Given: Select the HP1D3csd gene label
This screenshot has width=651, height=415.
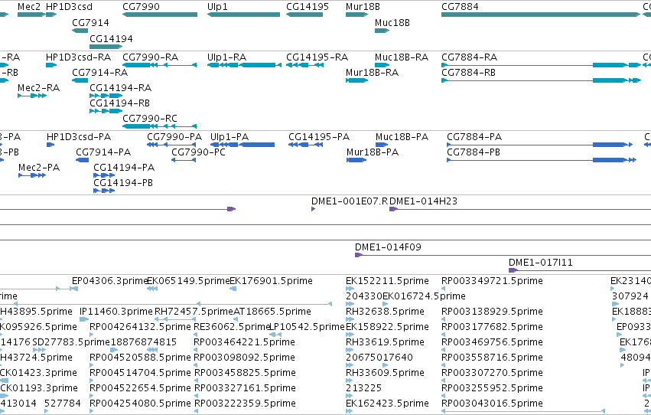Looking at the screenshot, I should [69, 7].
